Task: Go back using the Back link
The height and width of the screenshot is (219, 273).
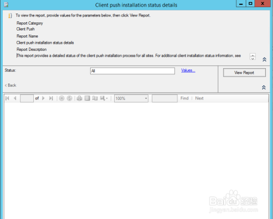Action: (10, 85)
